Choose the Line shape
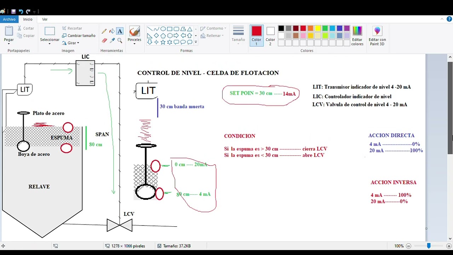The width and height of the screenshot is (453, 255). click(149, 29)
